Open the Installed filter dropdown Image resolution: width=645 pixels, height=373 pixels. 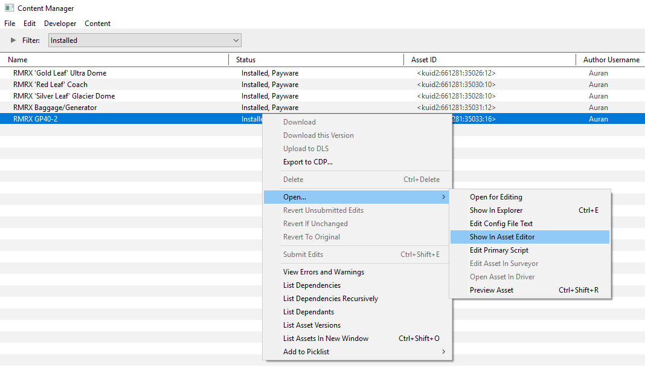point(145,41)
